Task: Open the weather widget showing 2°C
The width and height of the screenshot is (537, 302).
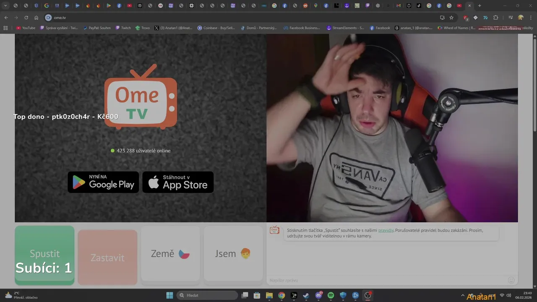Action: 21,295
